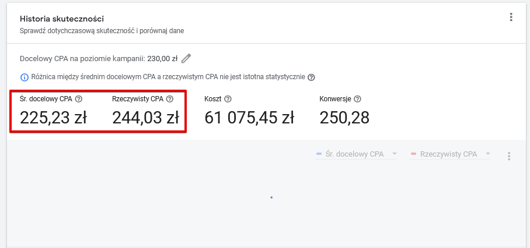The height and width of the screenshot is (248, 530).
Task: Open the Konwersje help tooltip icon
Action: click(x=358, y=99)
